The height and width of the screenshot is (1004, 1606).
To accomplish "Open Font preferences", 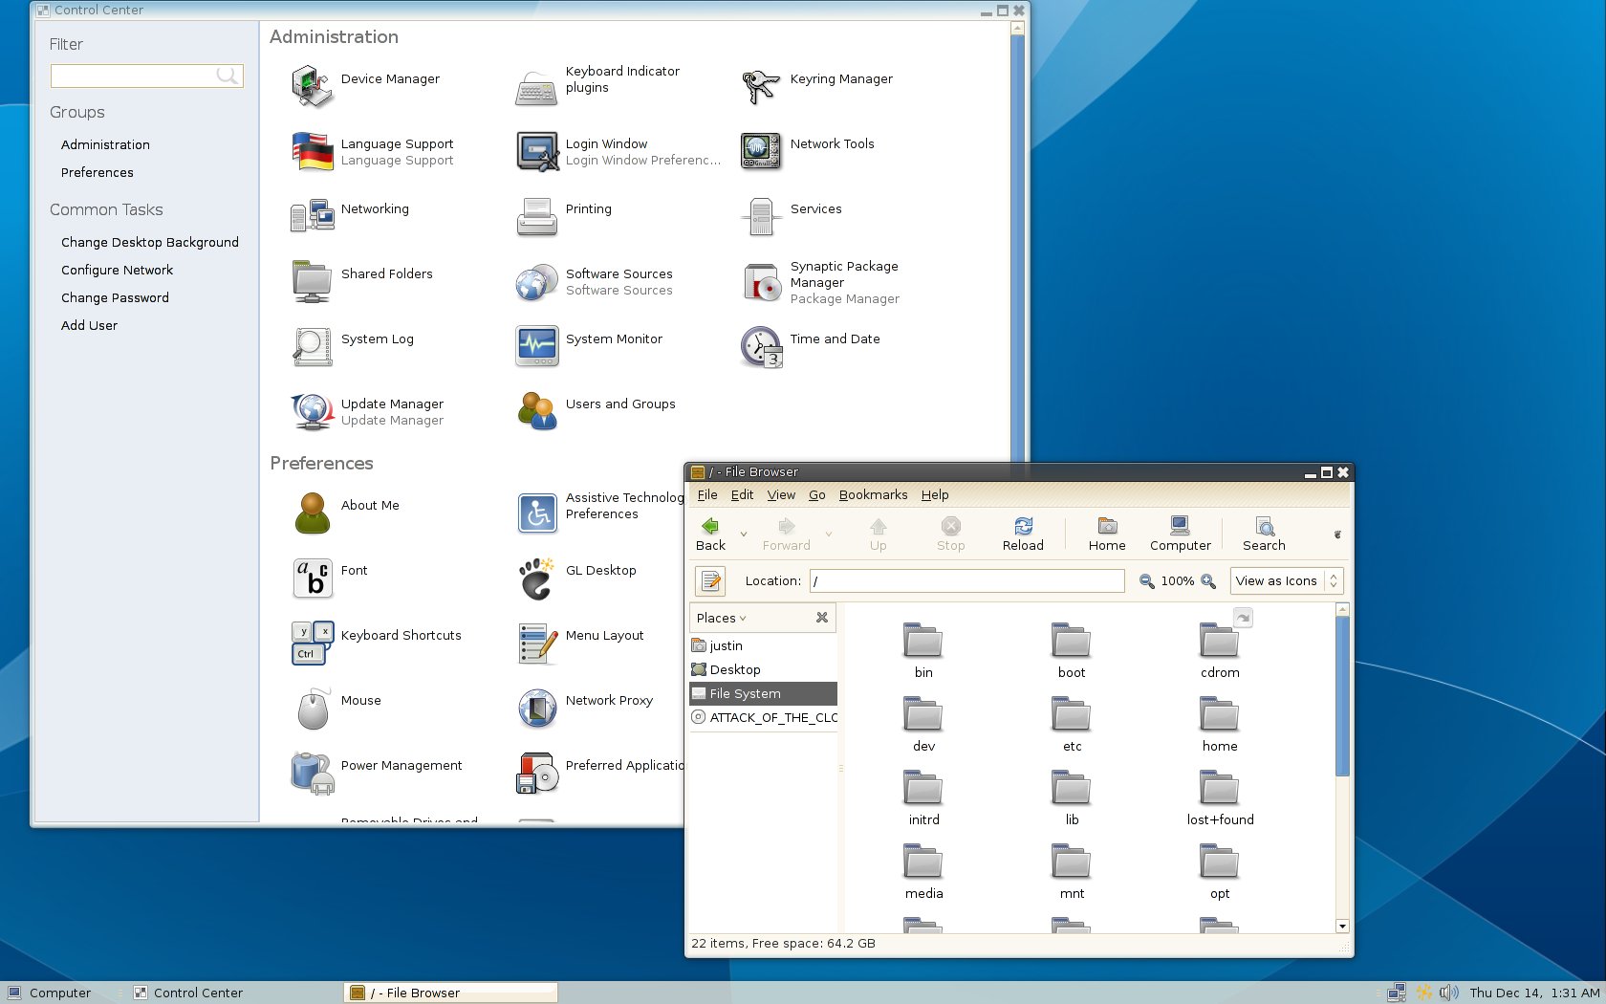I will 330,577.
